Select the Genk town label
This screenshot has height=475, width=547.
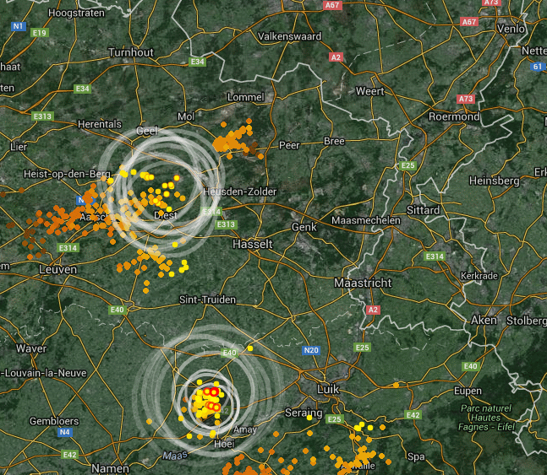(304, 227)
